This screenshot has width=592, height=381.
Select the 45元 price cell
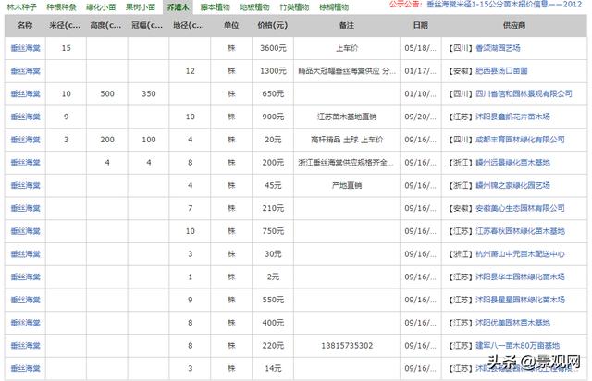(x=273, y=185)
